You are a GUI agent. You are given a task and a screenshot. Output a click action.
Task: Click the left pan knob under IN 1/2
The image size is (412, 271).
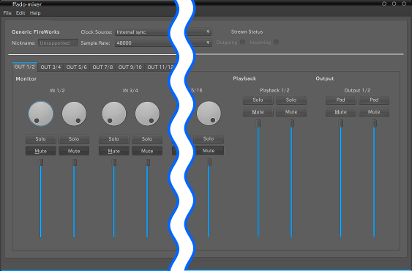pos(41,114)
